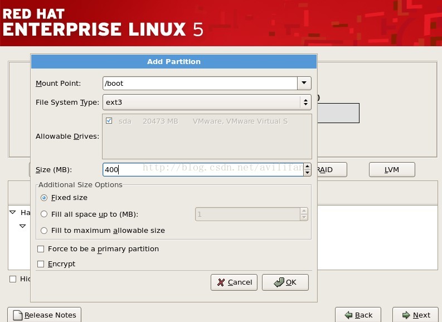This screenshot has width=442, height=322.
Task: Click the LVM button
Action: (392, 169)
